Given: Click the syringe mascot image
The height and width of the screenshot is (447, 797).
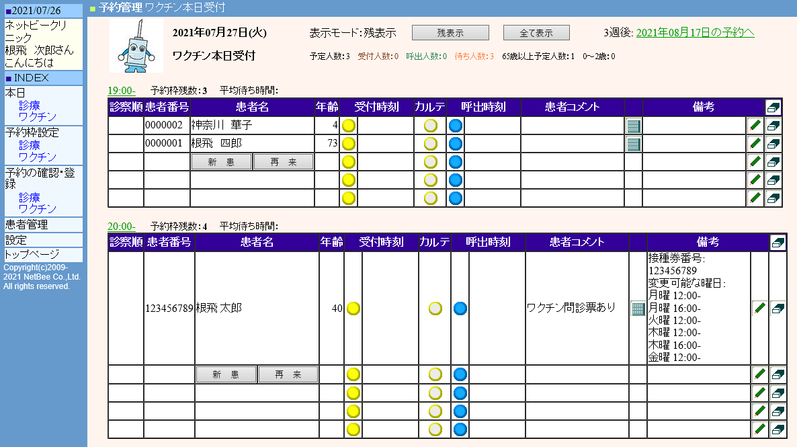Looking at the screenshot, I should click(136, 46).
